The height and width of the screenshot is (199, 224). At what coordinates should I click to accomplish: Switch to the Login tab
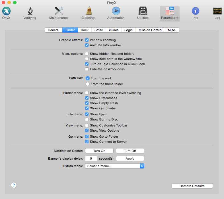pos(128,30)
